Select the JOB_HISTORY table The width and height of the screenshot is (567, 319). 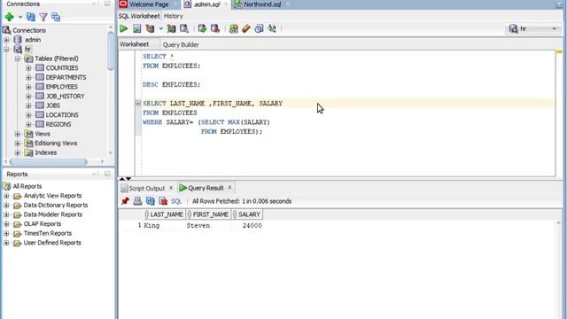coord(65,97)
